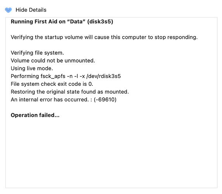Click the error code -69610
This screenshot has width=222, height=194.
click(x=105, y=99)
